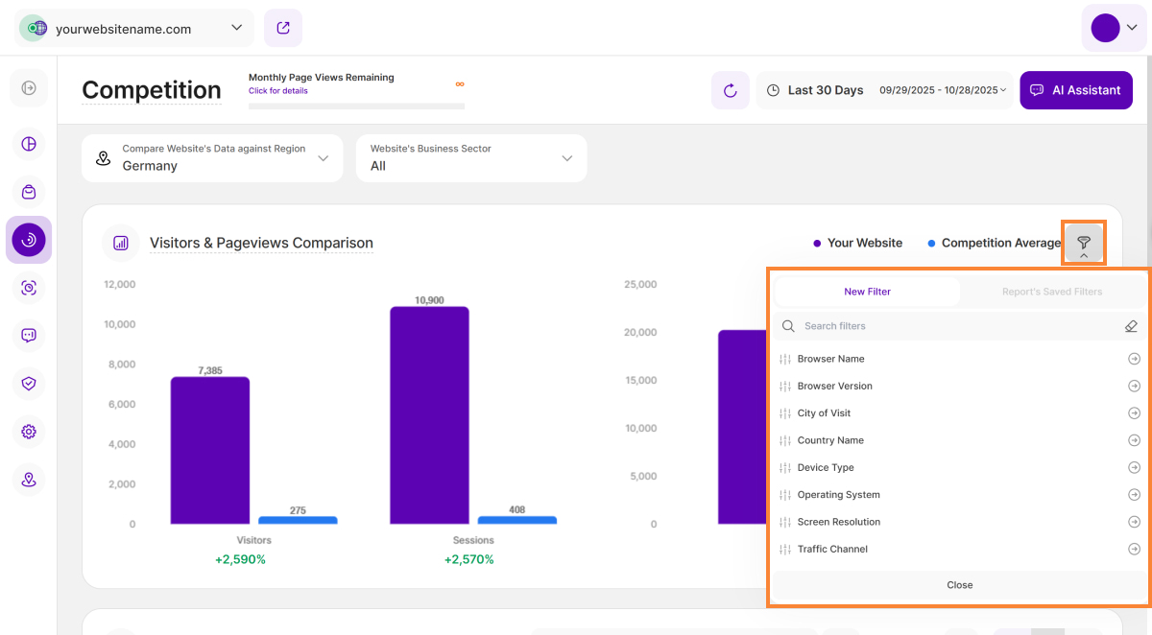Open the filter funnel icon
The image size is (1152, 635).
pyautogui.click(x=1083, y=244)
